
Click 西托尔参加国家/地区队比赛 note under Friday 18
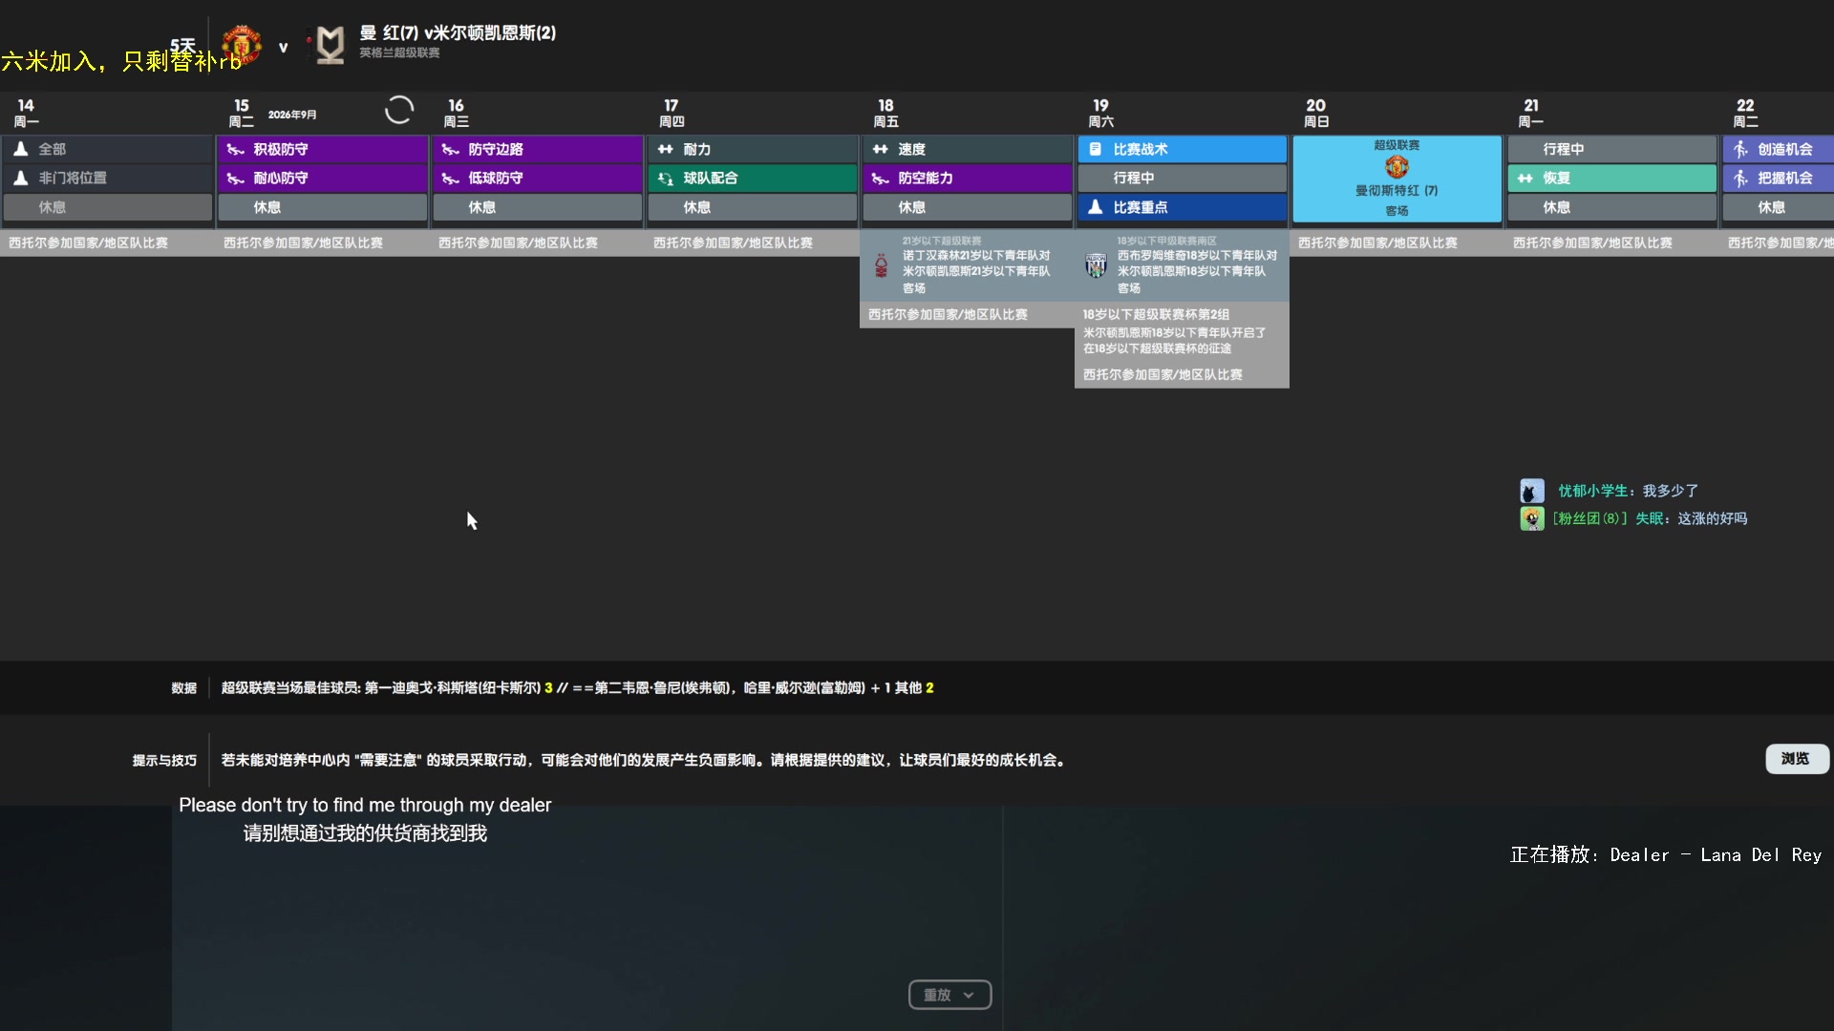pos(948,315)
